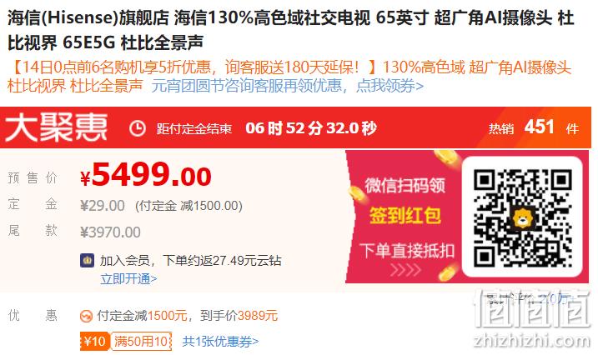Click the orange discount icon next to 付定金减1500元
598x355 pixels.
tap(86, 316)
